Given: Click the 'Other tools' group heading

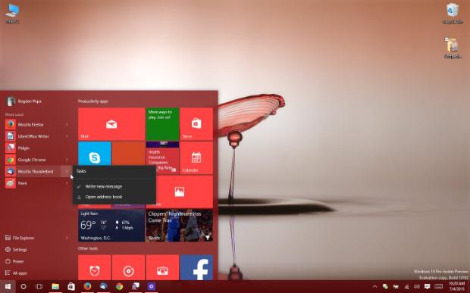Looking at the screenshot, I should (x=88, y=248).
